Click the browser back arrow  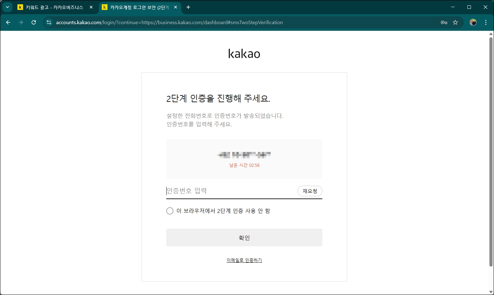[8, 22]
